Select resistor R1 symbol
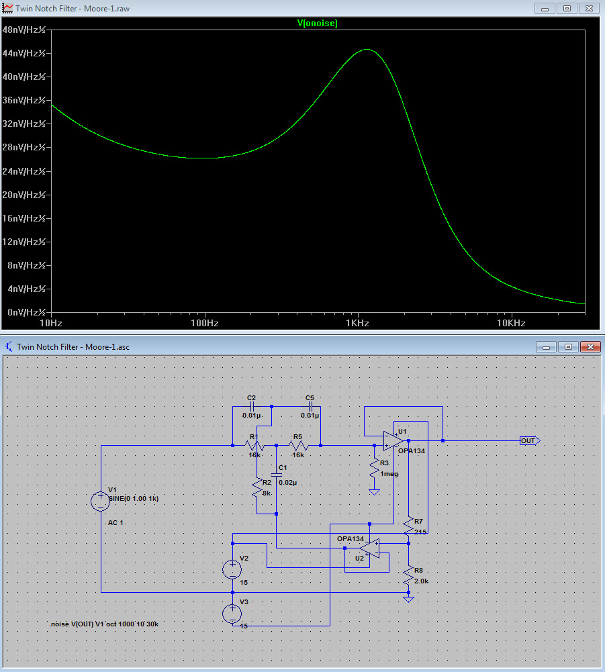Screen dimensions: 605x672 (254, 446)
